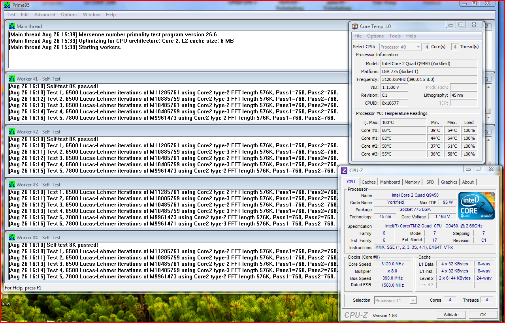Switch to the Mainboard tab in CPU-Z
505x323 pixels.
pyautogui.click(x=390, y=182)
